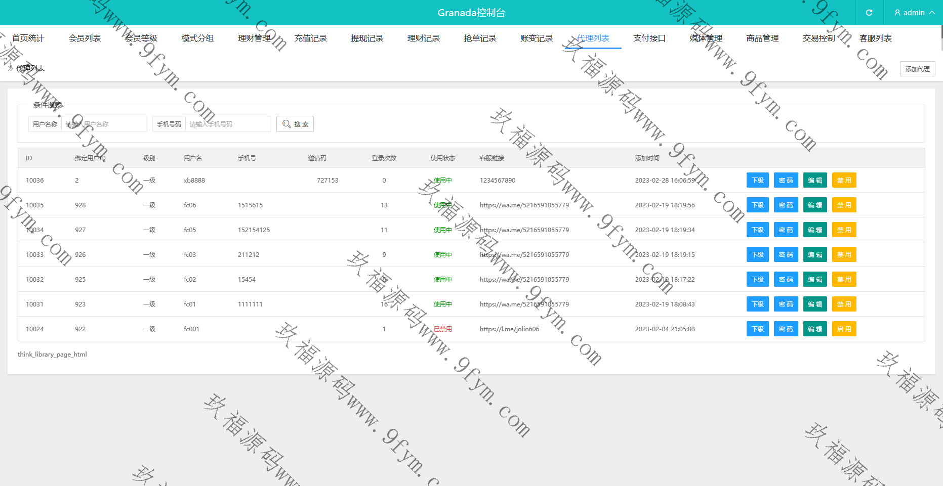
Task: Focus the 用户名称 input field
Action: [x=104, y=124]
